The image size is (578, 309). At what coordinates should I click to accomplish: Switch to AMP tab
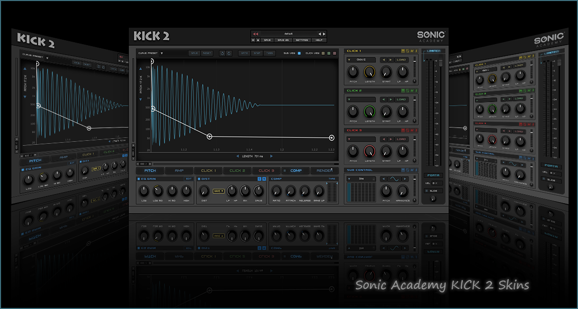click(179, 171)
